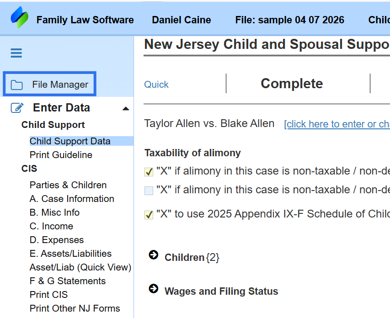Click the arrow icon beside Children
Screen dimensions: 390x318
click(x=154, y=255)
